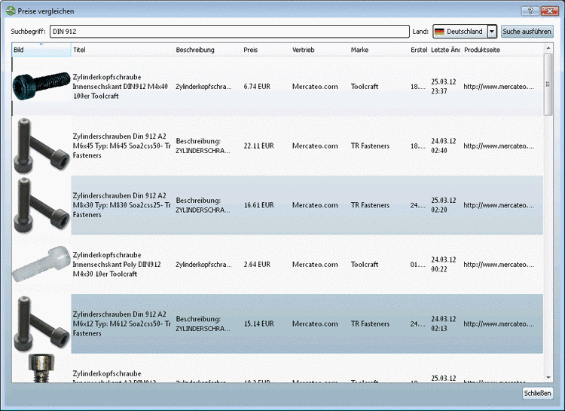Viewport: 565px width, 411px height.
Task: Click price 15.14 EUR
Action: pos(258,324)
